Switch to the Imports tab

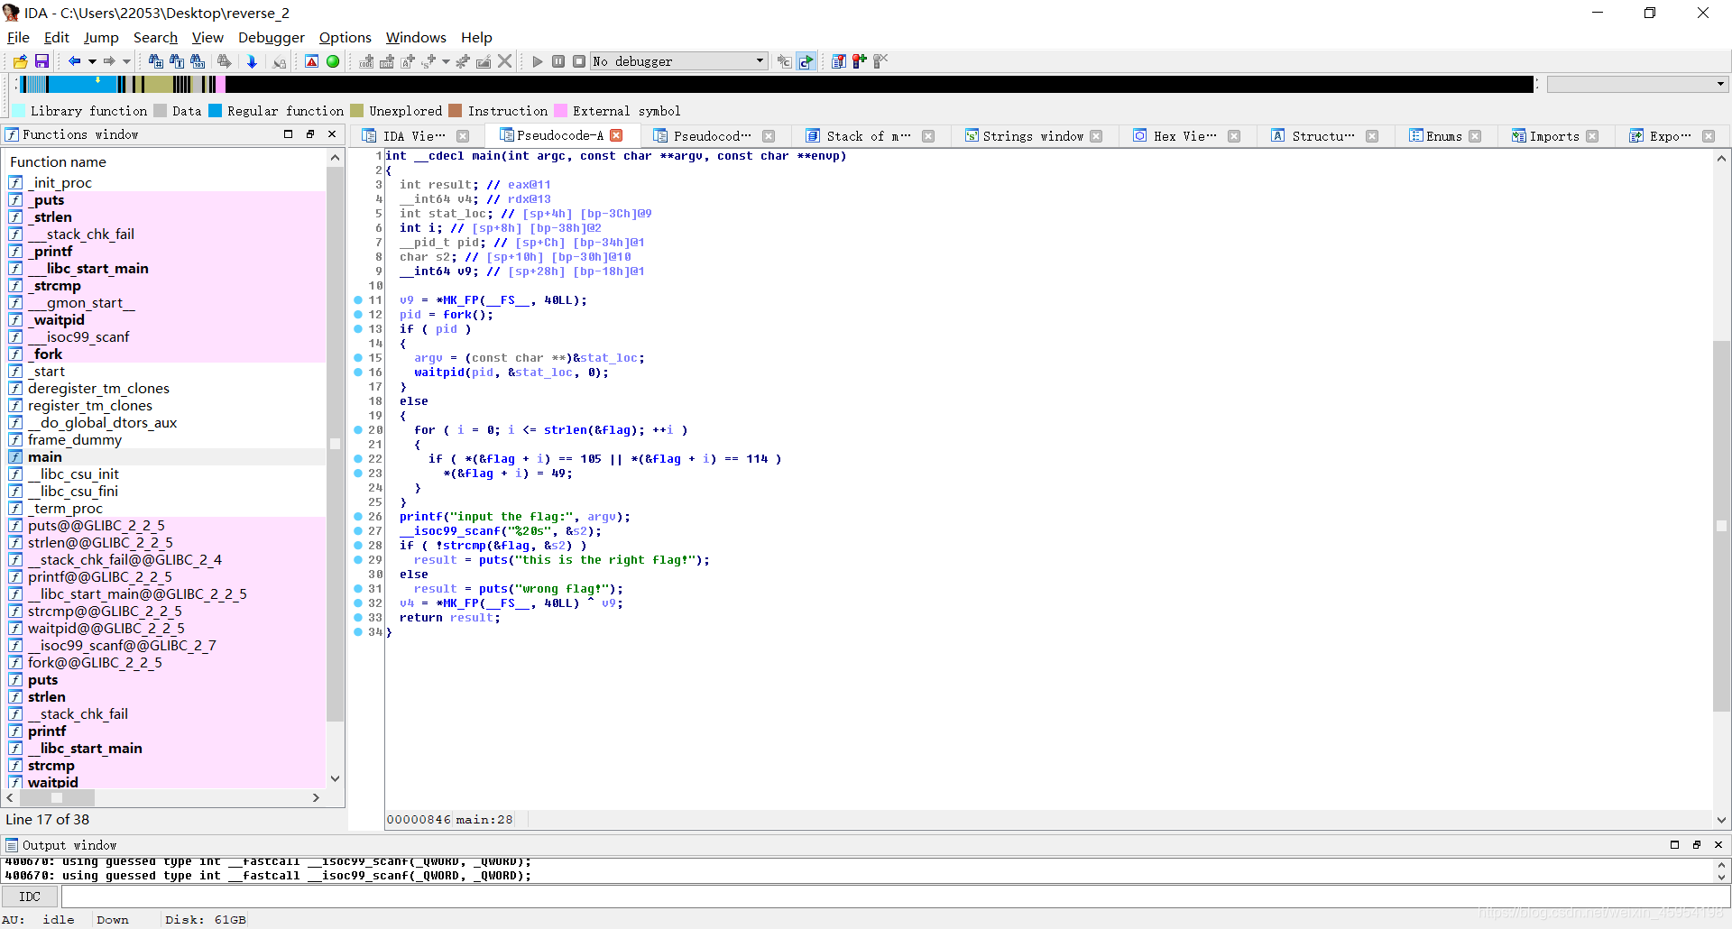pos(1553,136)
